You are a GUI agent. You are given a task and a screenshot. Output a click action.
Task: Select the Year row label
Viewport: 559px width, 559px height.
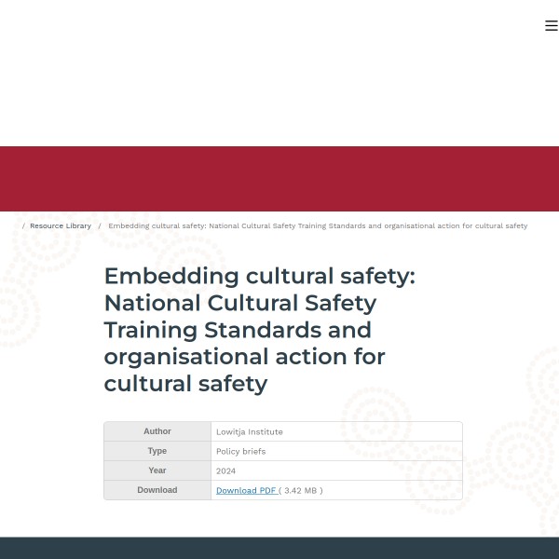click(157, 470)
